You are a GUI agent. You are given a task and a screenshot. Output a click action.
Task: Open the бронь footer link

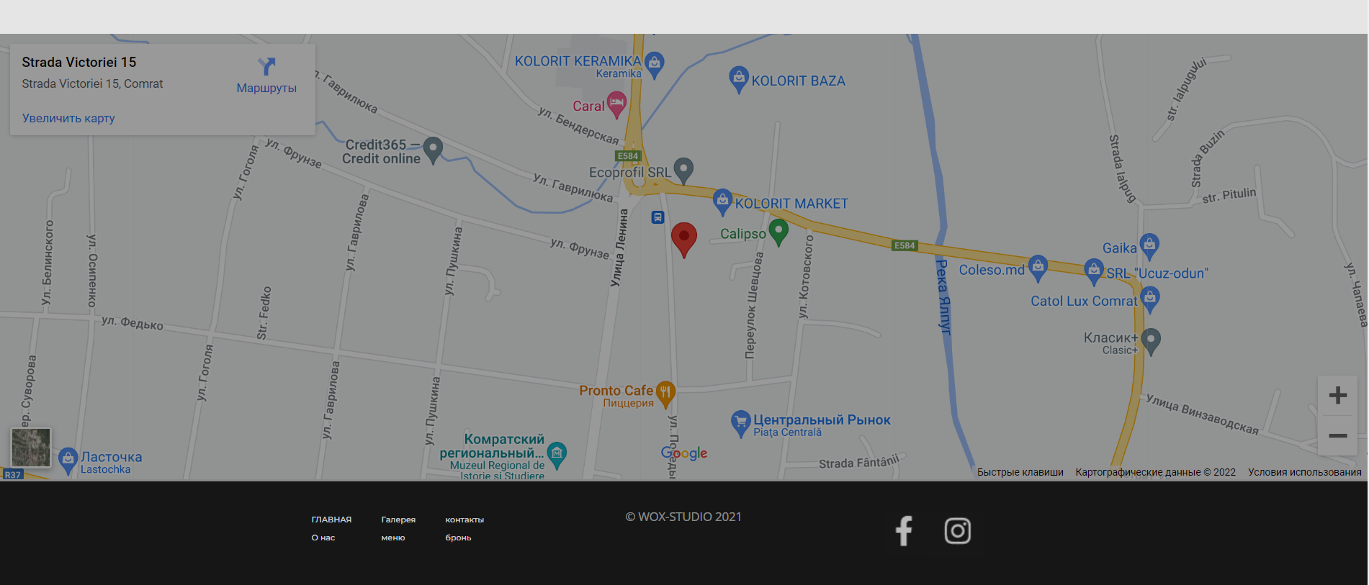pyautogui.click(x=458, y=538)
